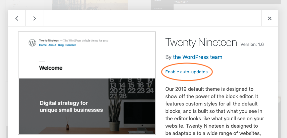287x138 pixels.
Task: Click the Digital strategy headline in preview
Action: 71,107
